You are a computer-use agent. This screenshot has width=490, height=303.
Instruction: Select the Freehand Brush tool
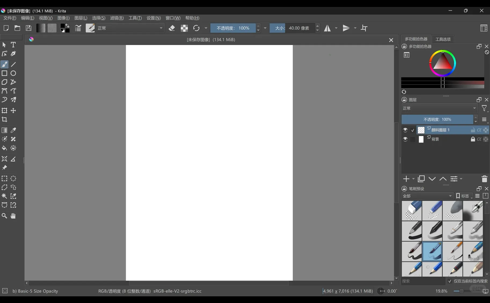click(4, 64)
